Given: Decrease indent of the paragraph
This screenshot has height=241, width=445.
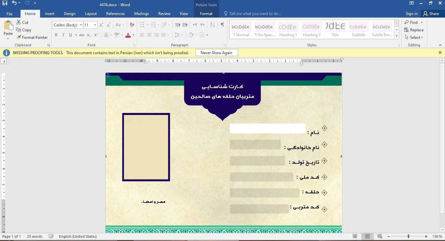Looking at the screenshot, I should 178,25.
